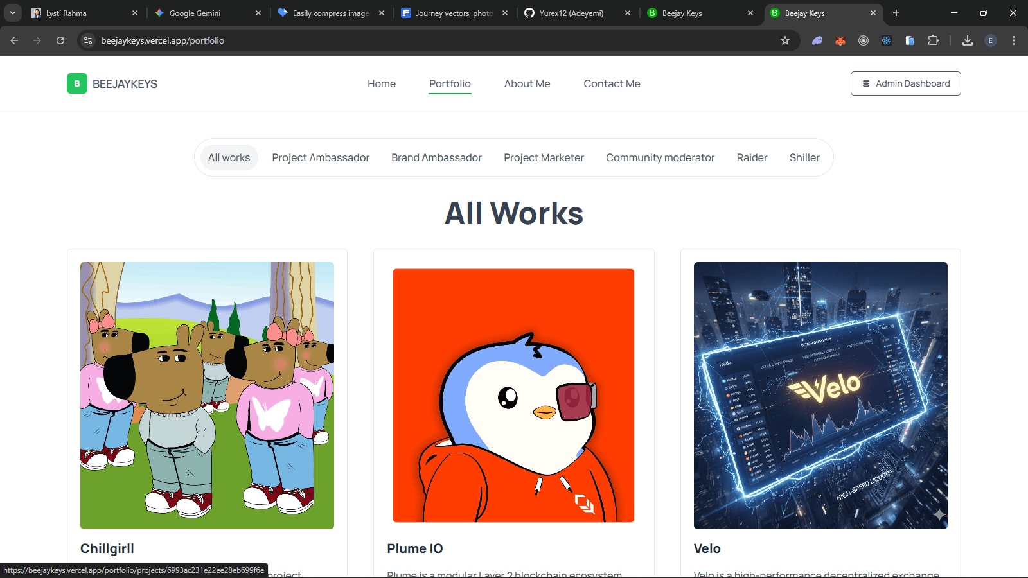Click the All Works heading
Image resolution: width=1028 pixels, height=578 pixels.
tap(514, 213)
